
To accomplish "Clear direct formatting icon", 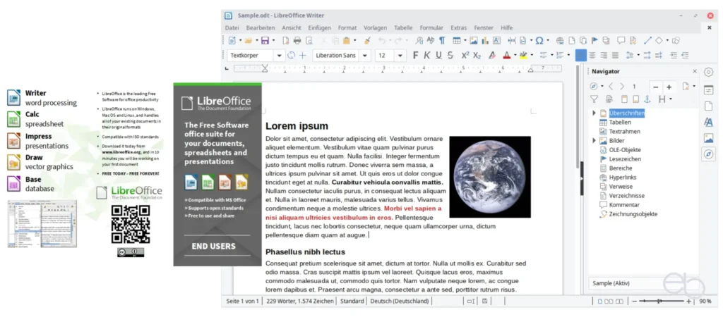I will [492, 55].
